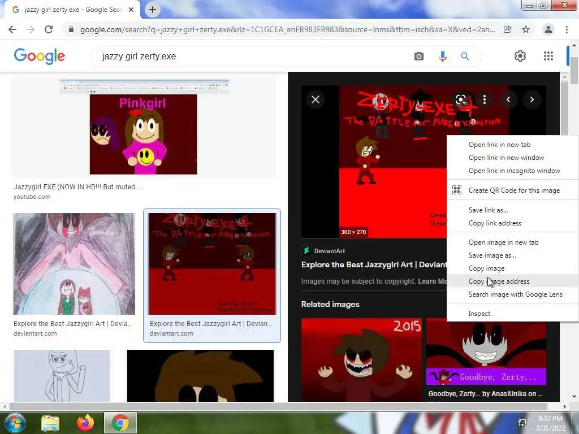Launch Firefox from the taskbar

pyautogui.click(x=85, y=423)
